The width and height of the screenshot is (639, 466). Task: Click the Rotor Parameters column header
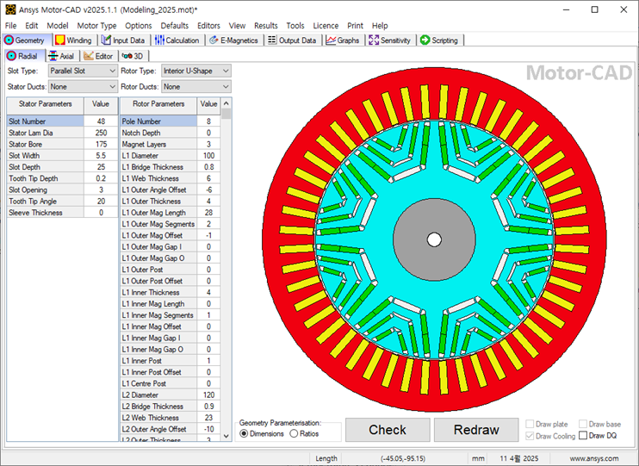(x=158, y=104)
